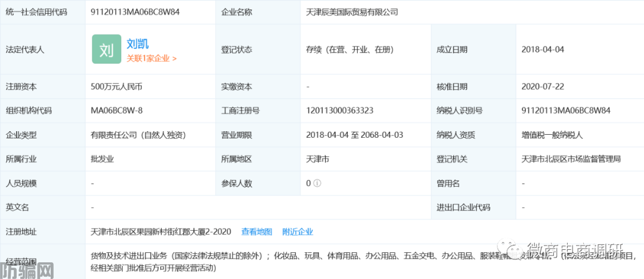
Task: Click region value 天津市
Action: pos(317,159)
